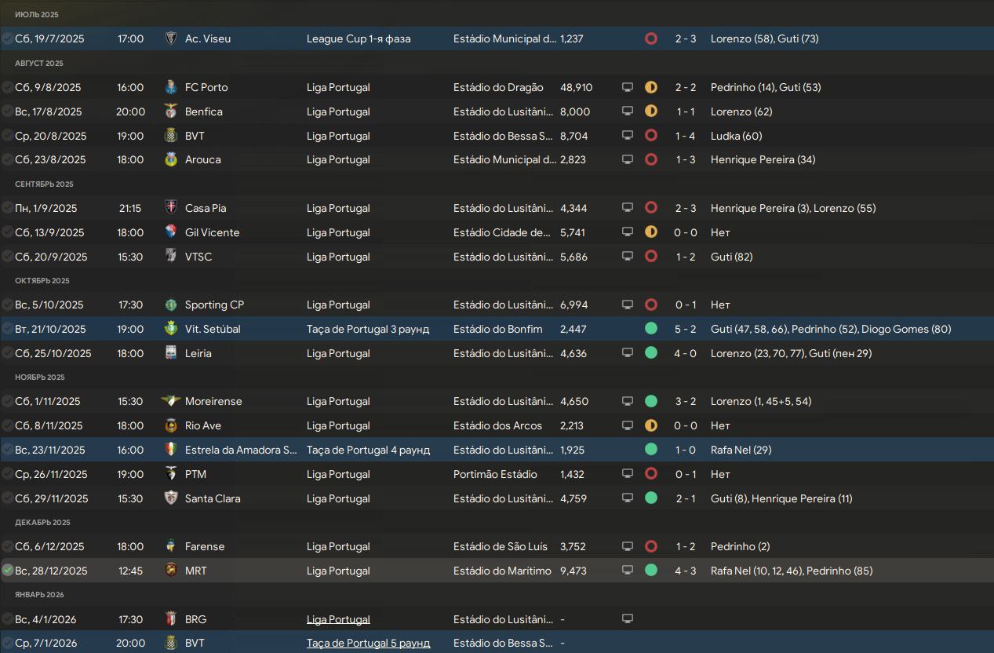
Task: Click the 2 - 2 score versus FC Porto
Action: tap(686, 87)
